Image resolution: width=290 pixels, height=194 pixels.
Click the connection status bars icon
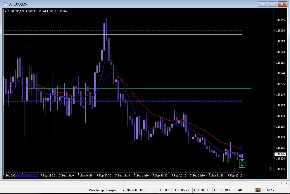(x=257, y=190)
